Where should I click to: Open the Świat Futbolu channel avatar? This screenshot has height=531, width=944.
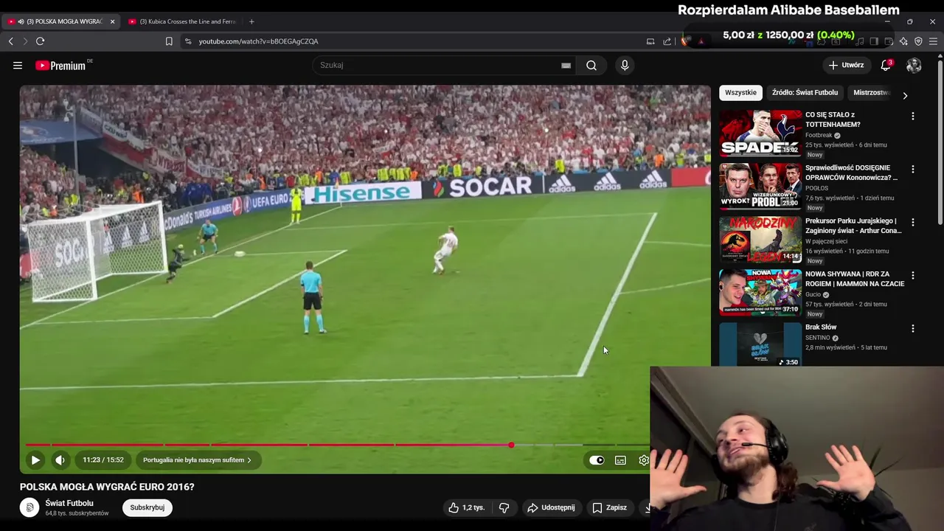[29, 507]
